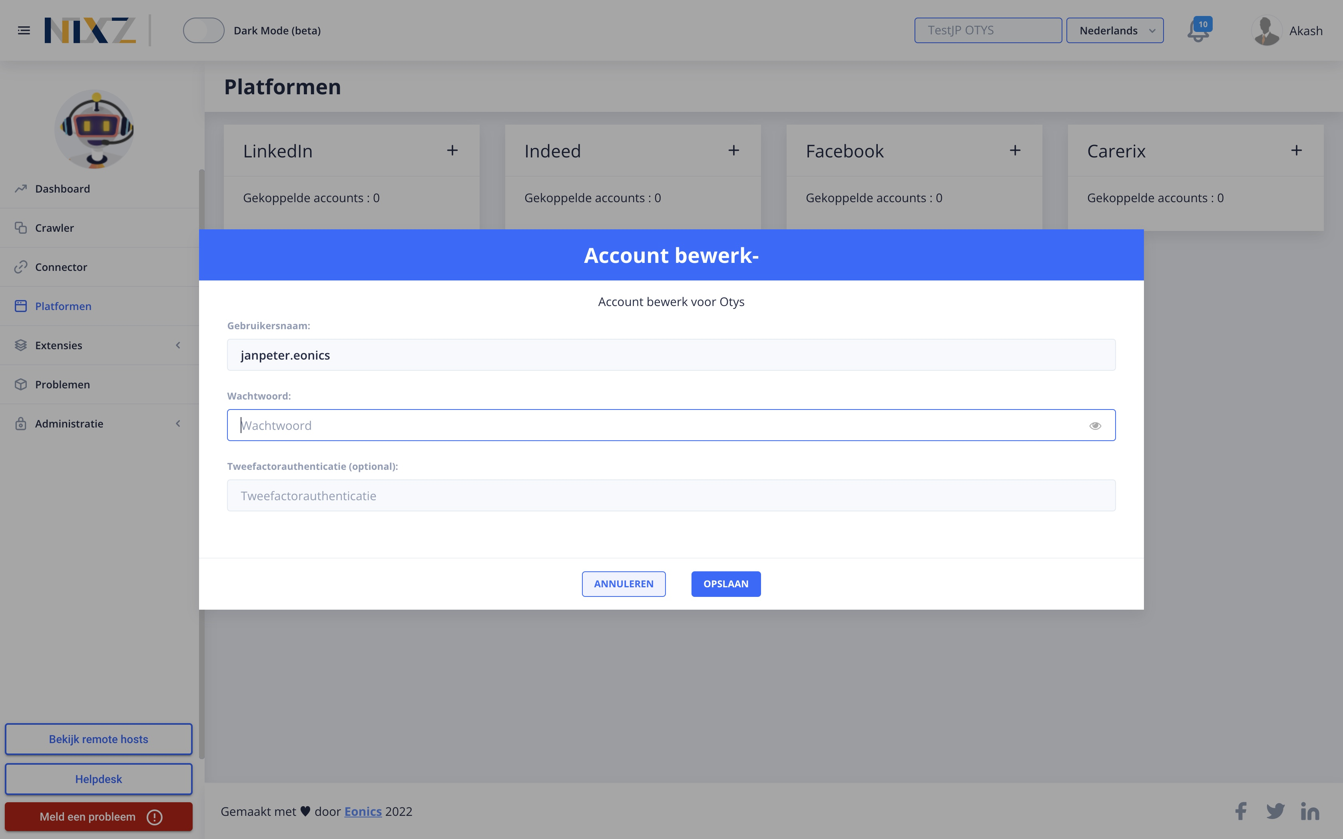Image resolution: width=1343 pixels, height=839 pixels.
Task: Click 'Gekoppelde accounts : 0' under LinkedIn
Action: tap(311, 198)
